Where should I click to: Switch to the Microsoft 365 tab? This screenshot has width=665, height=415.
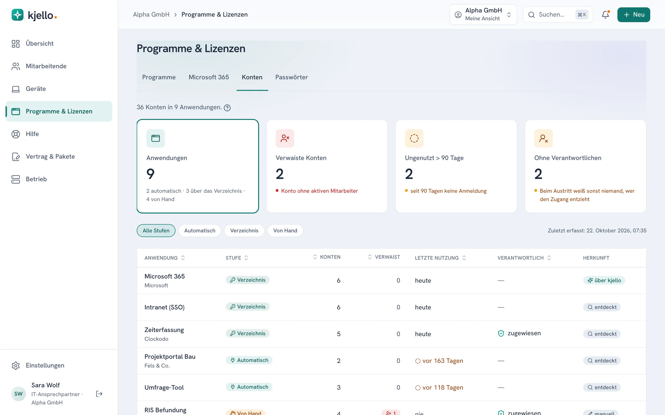pos(209,77)
